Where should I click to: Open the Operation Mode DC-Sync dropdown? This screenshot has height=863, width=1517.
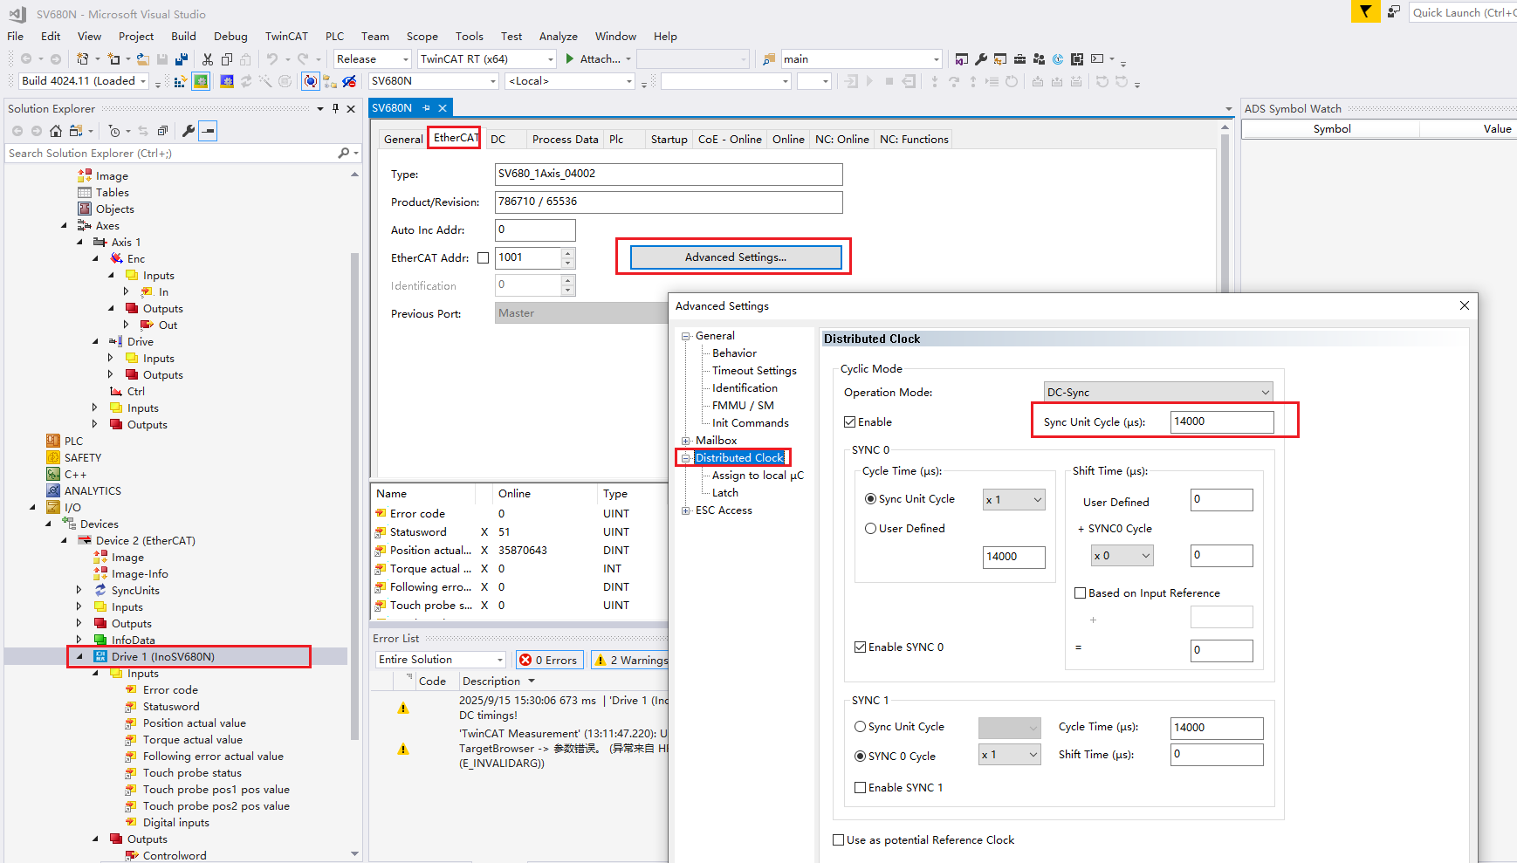(x=1158, y=393)
